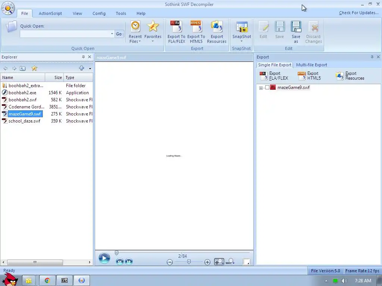Open the Help ribbon tab
This screenshot has width=382, height=286.
(141, 13)
